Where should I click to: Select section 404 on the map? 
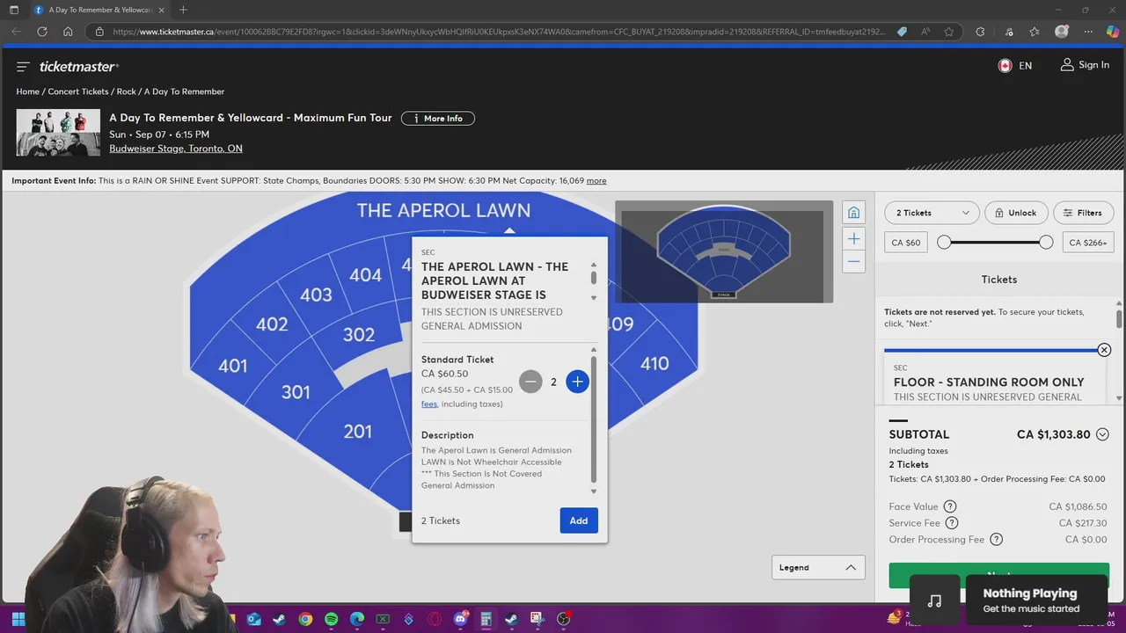365,275
